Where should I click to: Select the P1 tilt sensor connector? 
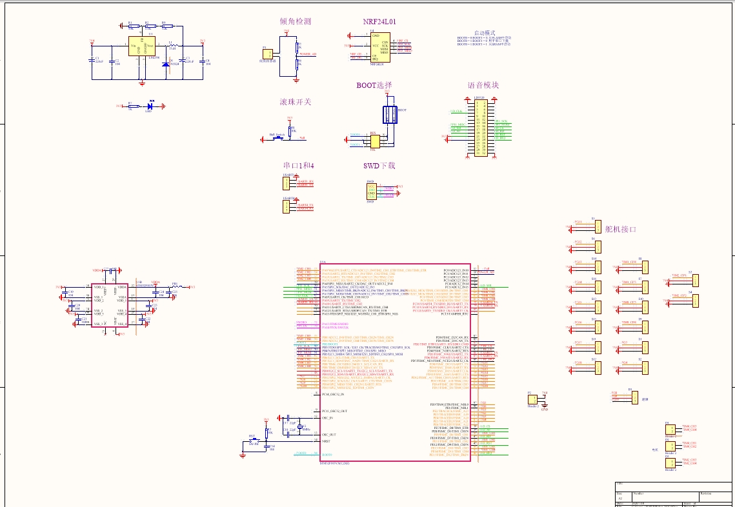tap(268, 54)
